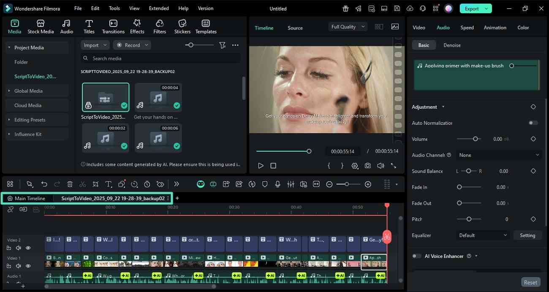This screenshot has height=292, width=549.
Task: Select the Titles panel icon
Action: 89,25
